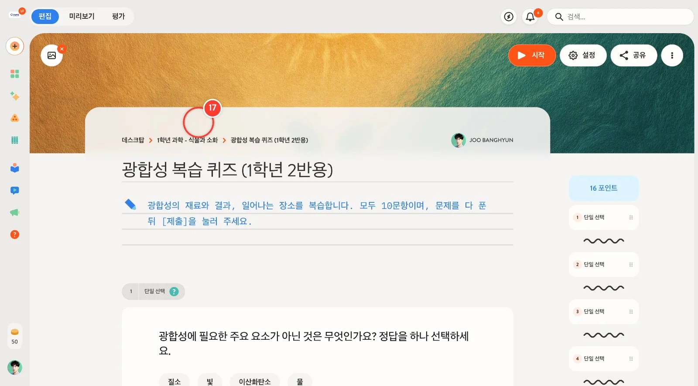Click the JOO BANGHYUN author avatar
The image size is (698, 386).
click(x=458, y=140)
